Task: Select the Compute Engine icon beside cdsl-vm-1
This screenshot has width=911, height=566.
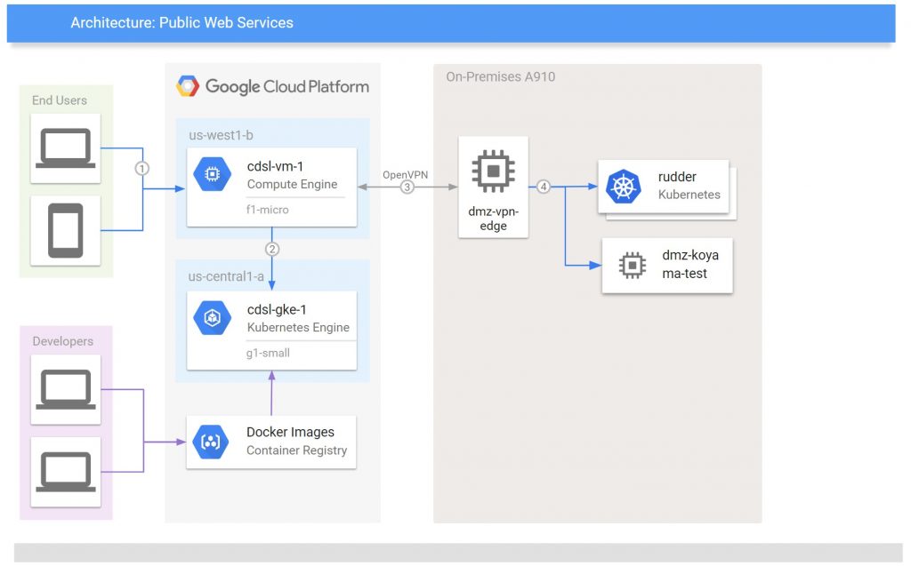Action: tap(212, 174)
